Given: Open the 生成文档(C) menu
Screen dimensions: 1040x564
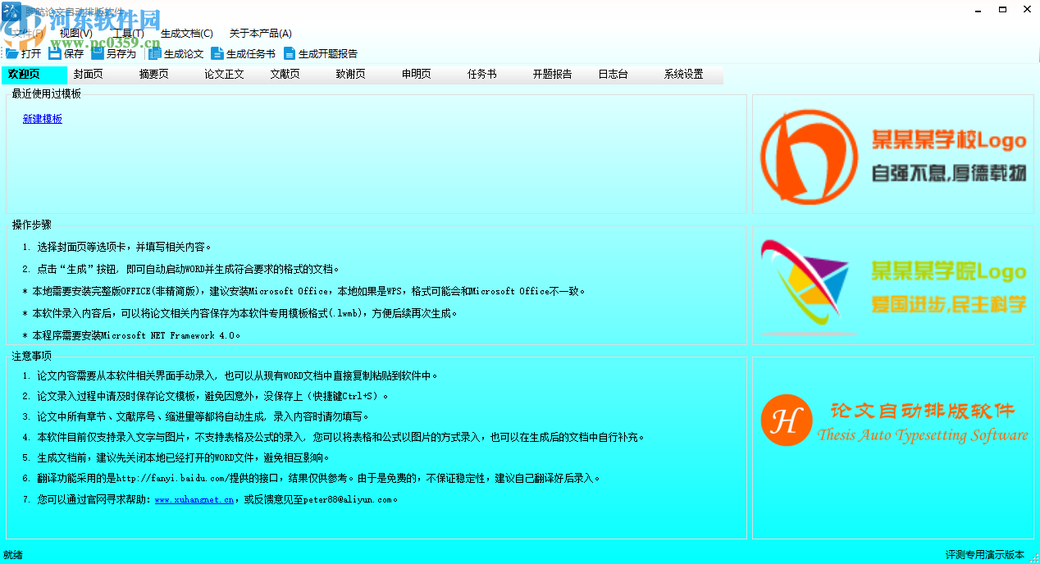Looking at the screenshot, I should 187,34.
